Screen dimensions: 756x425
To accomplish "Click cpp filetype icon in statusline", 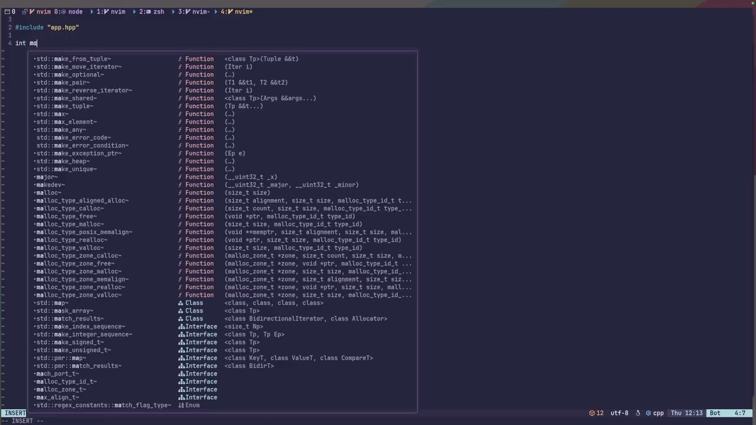I will [649, 413].
